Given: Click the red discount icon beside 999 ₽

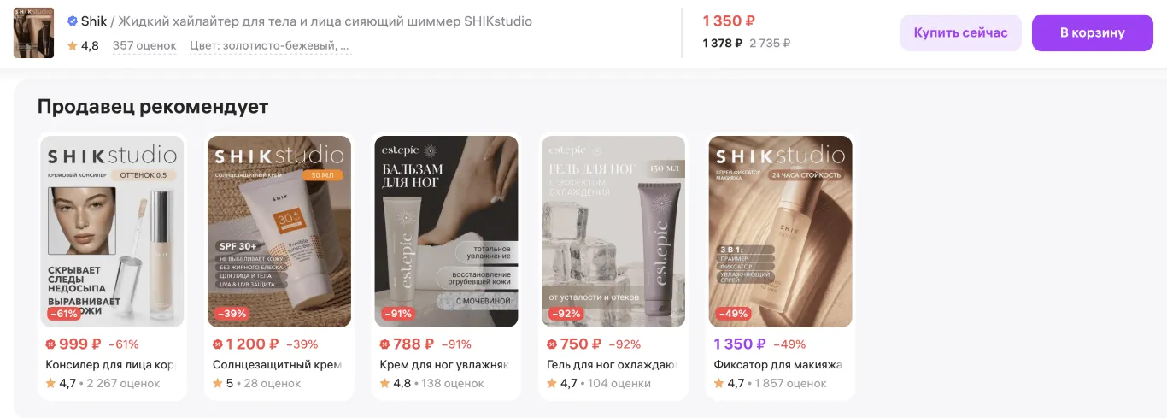Looking at the screenshot, I should click(50, 344).
